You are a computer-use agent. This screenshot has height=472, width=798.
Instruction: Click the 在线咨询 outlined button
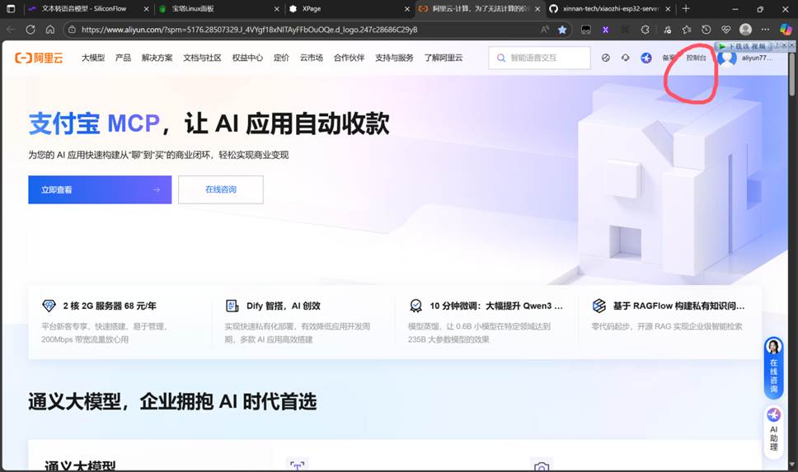[221, 189]
